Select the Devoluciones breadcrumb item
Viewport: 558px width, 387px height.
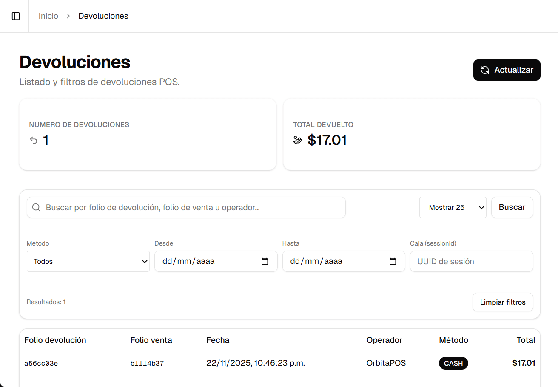[103, 16]
